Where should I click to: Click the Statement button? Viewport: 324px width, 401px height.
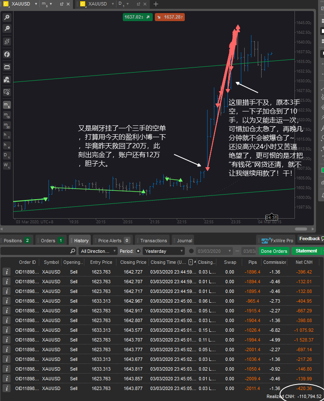[x=306, y=251]
